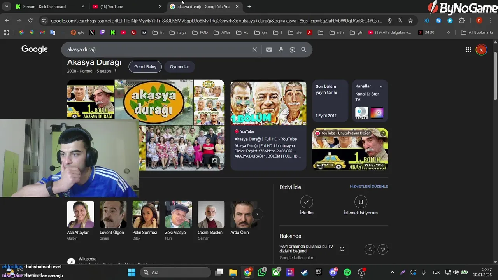Click the green Akasya Durağı logo image
The image size is (498, 280).
(154, 102)
